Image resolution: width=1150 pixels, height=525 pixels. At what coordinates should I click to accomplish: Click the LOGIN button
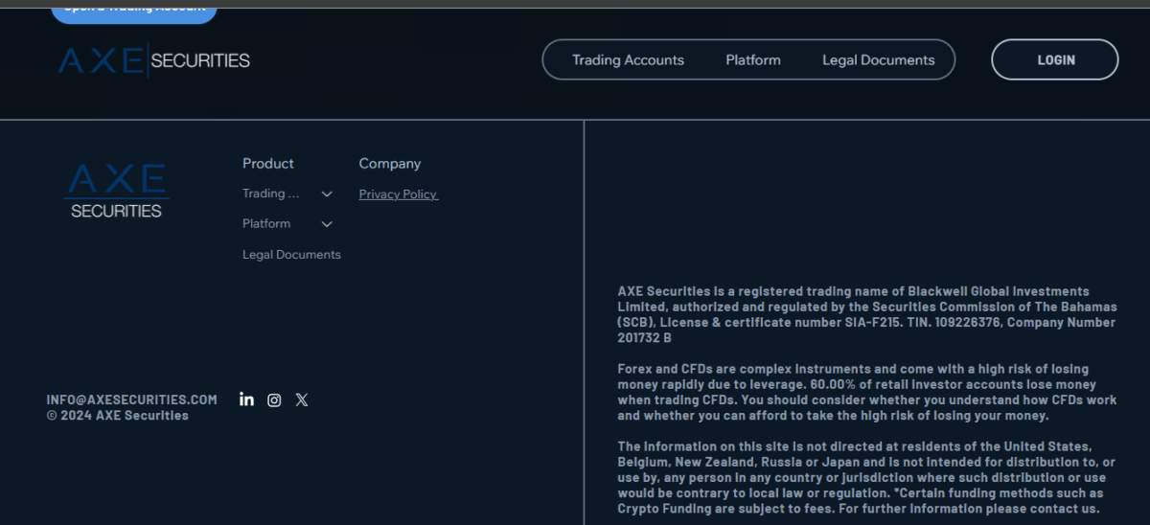(x=1055, y=59)
